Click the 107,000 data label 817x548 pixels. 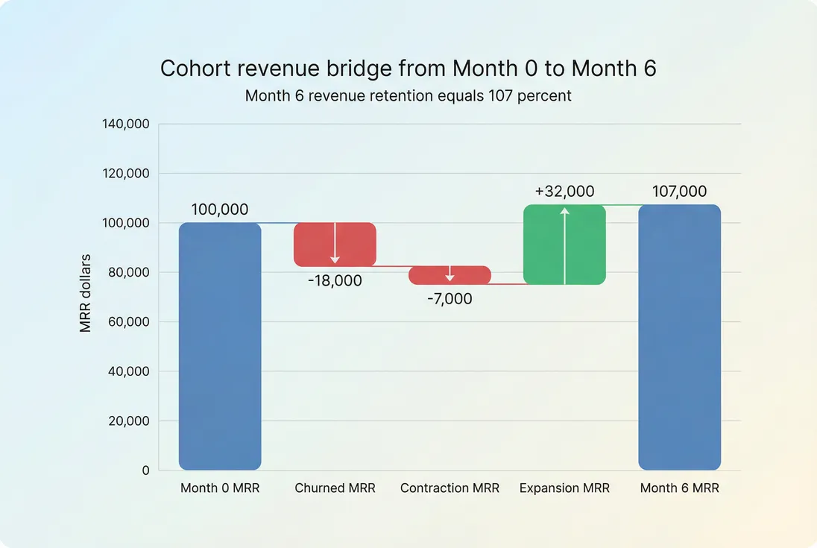click(x=679, y=191)
